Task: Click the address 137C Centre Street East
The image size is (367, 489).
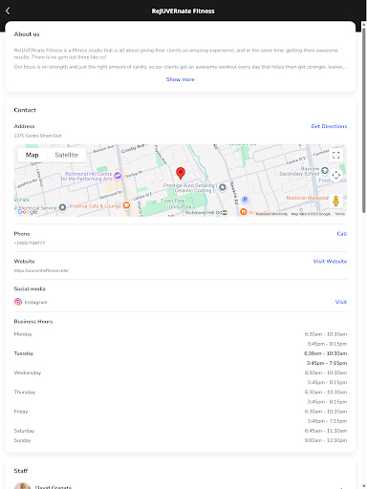Action: pos(37,136)
